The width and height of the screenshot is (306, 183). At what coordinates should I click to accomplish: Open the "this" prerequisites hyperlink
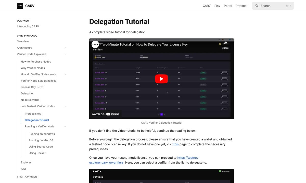pos(176,144)
